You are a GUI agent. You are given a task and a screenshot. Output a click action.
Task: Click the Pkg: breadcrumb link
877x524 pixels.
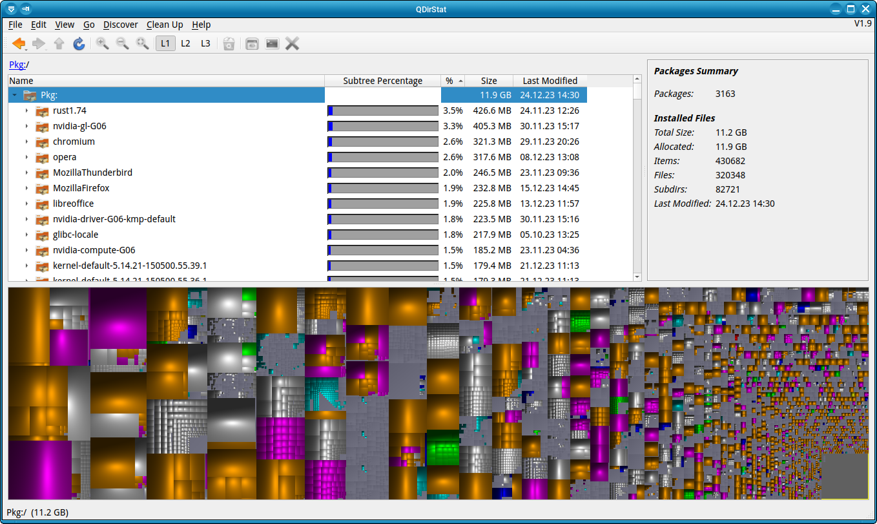tap(17, 64)
